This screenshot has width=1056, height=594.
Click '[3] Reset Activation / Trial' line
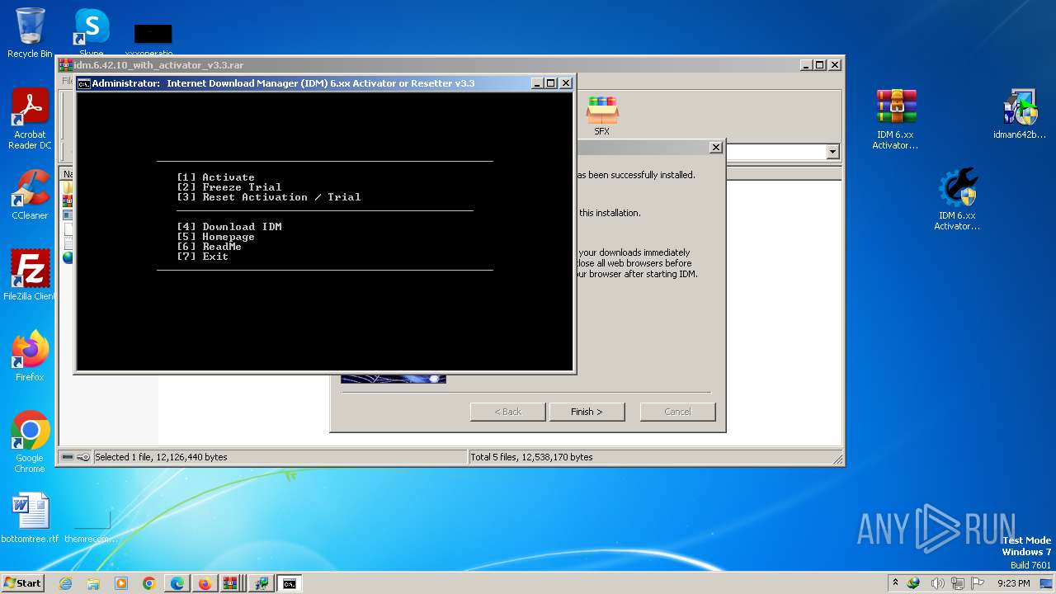[x=268, y=197]
